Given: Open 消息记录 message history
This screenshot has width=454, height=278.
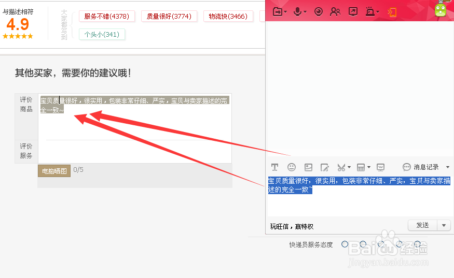Looking at the screenshot, I should [x=426, y=167].
